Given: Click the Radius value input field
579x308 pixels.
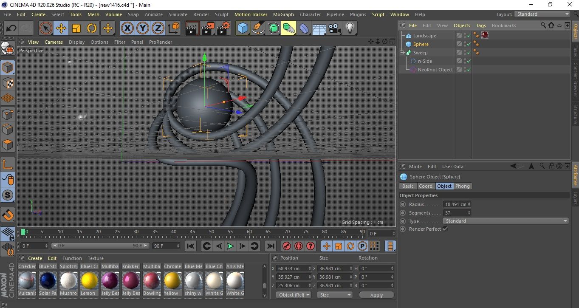Looking at the screenshot, I should 455,204.
